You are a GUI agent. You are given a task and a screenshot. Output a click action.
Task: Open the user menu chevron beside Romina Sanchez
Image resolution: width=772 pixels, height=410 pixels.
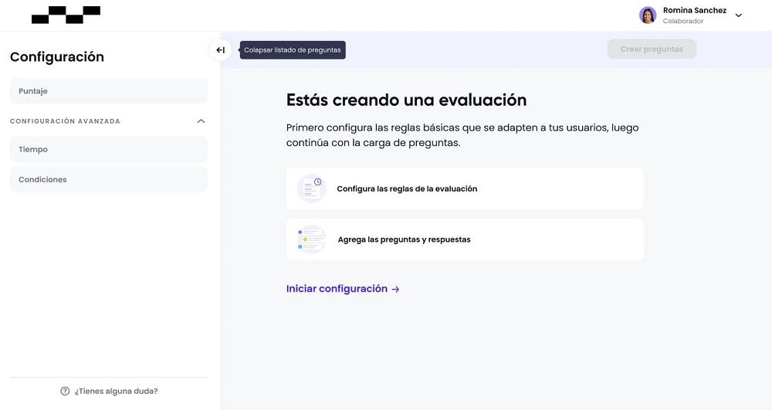pos(738,15)
